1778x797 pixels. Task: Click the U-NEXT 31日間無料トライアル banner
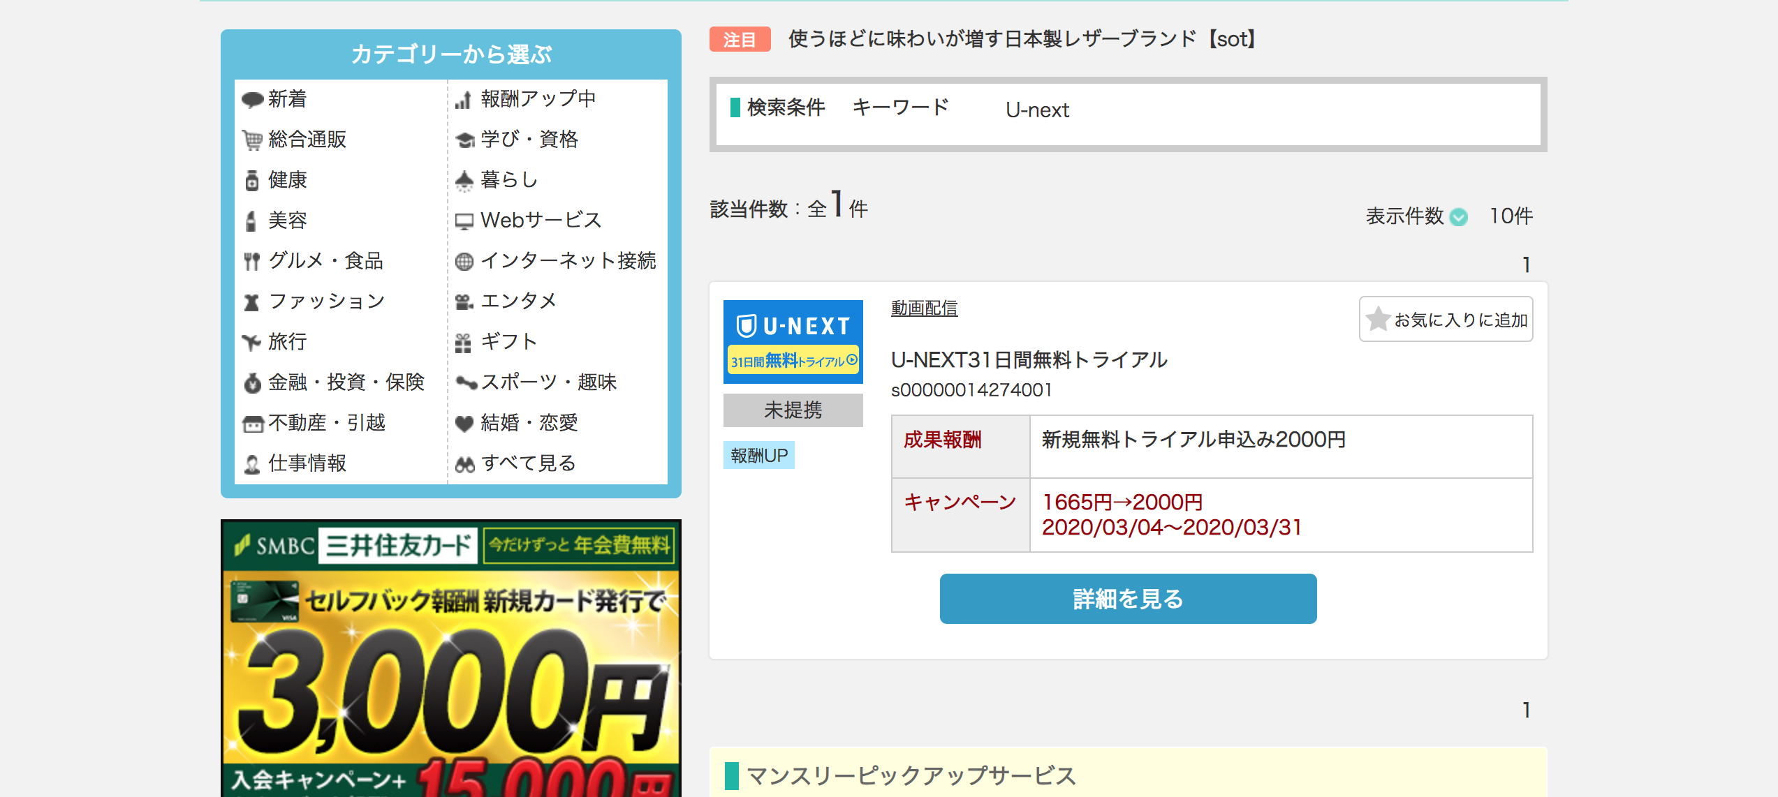pos(793,342)
